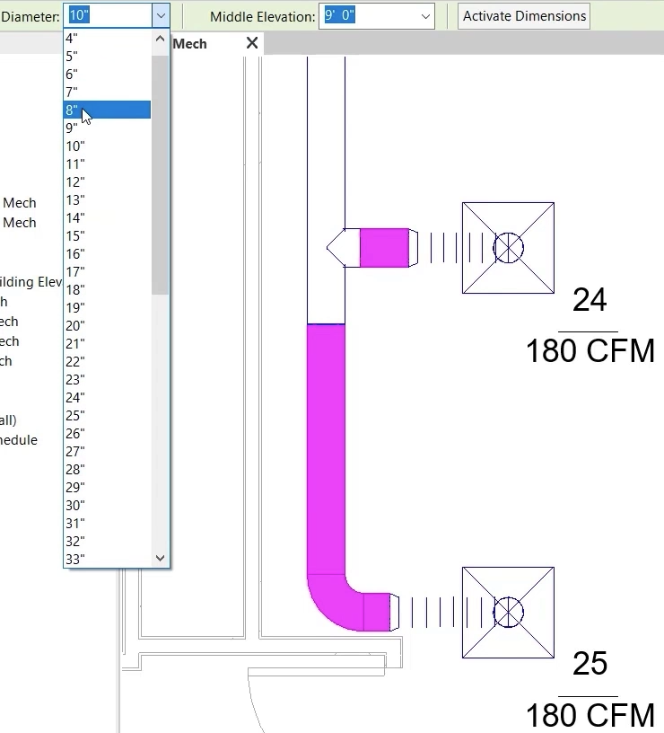This screenshot has height=733, width=664.
Task: Select 5" in the diameter list
Action: (x=107, y=56)
